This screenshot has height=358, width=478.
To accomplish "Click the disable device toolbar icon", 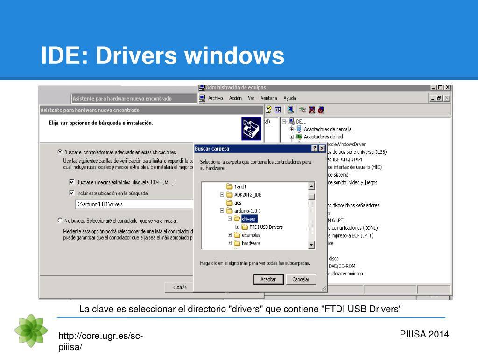I will (x=321, y=110).
